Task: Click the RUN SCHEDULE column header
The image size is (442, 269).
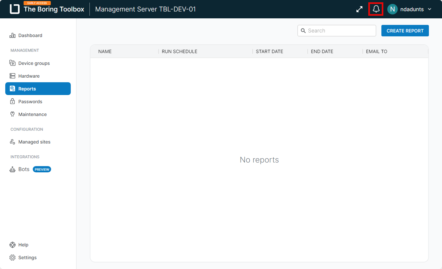Action: point(180,51)
